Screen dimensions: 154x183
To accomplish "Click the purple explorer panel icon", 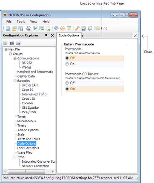I will click(12, 43).
